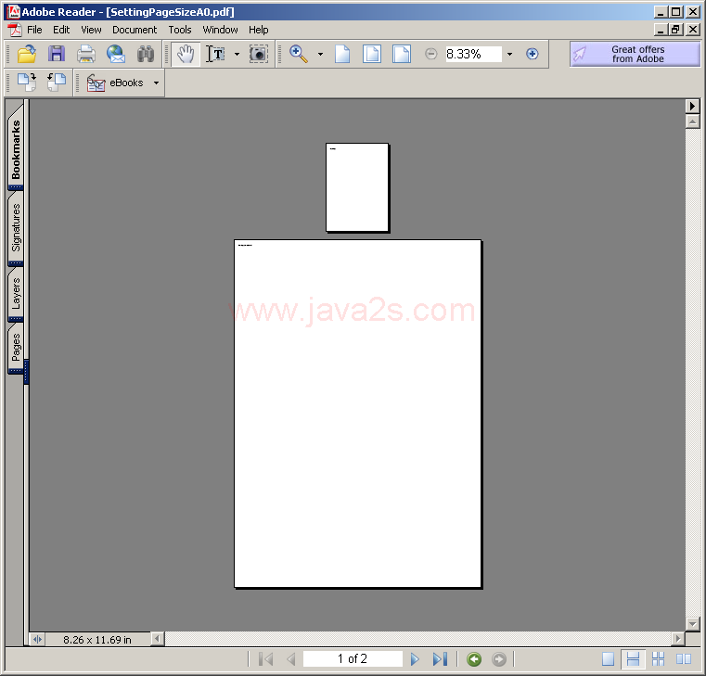Open the Signatures navigation tab
The width and height of the screenshot is (706, 676).
tap(16, 227)
